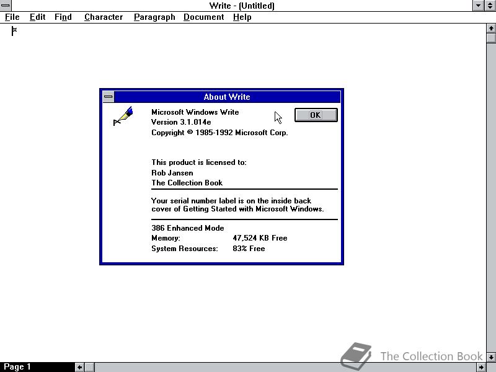Click the '83% Free' system resources value
The height and width of the screenshot is (372, 496).
click(x=249, y=249)
